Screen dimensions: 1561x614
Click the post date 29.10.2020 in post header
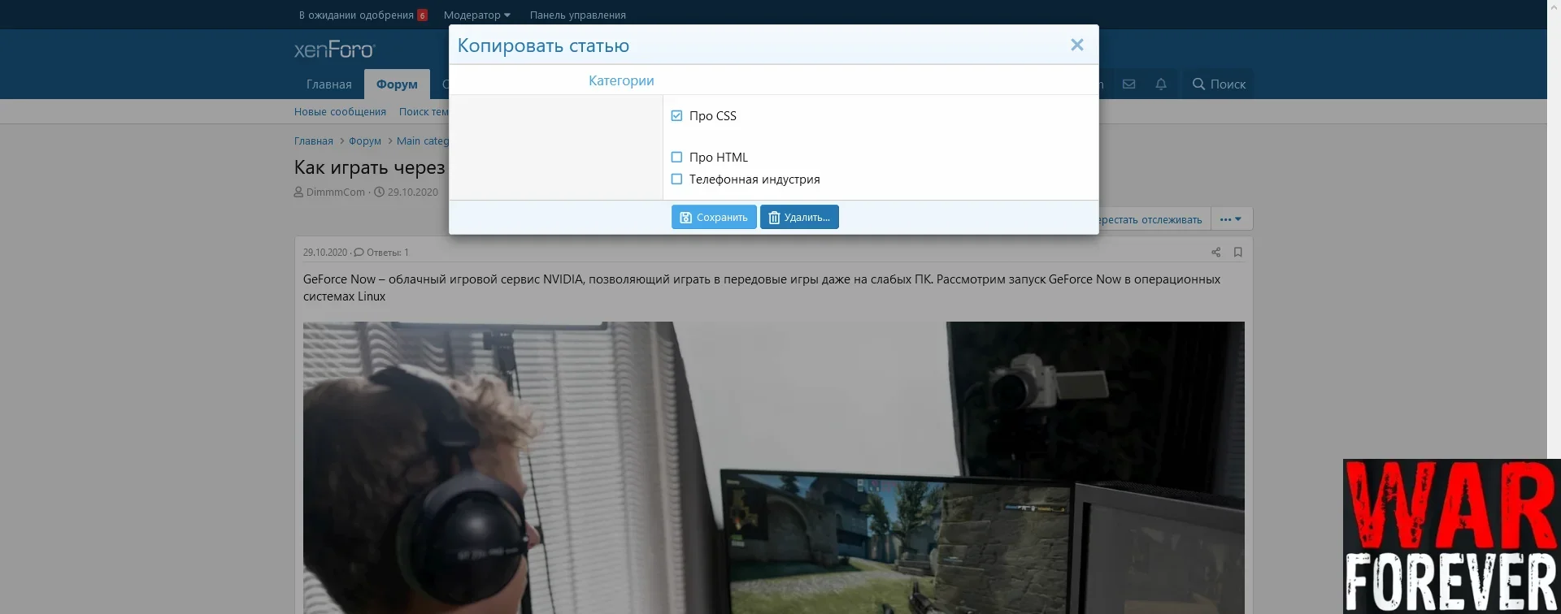pos(325,253)
